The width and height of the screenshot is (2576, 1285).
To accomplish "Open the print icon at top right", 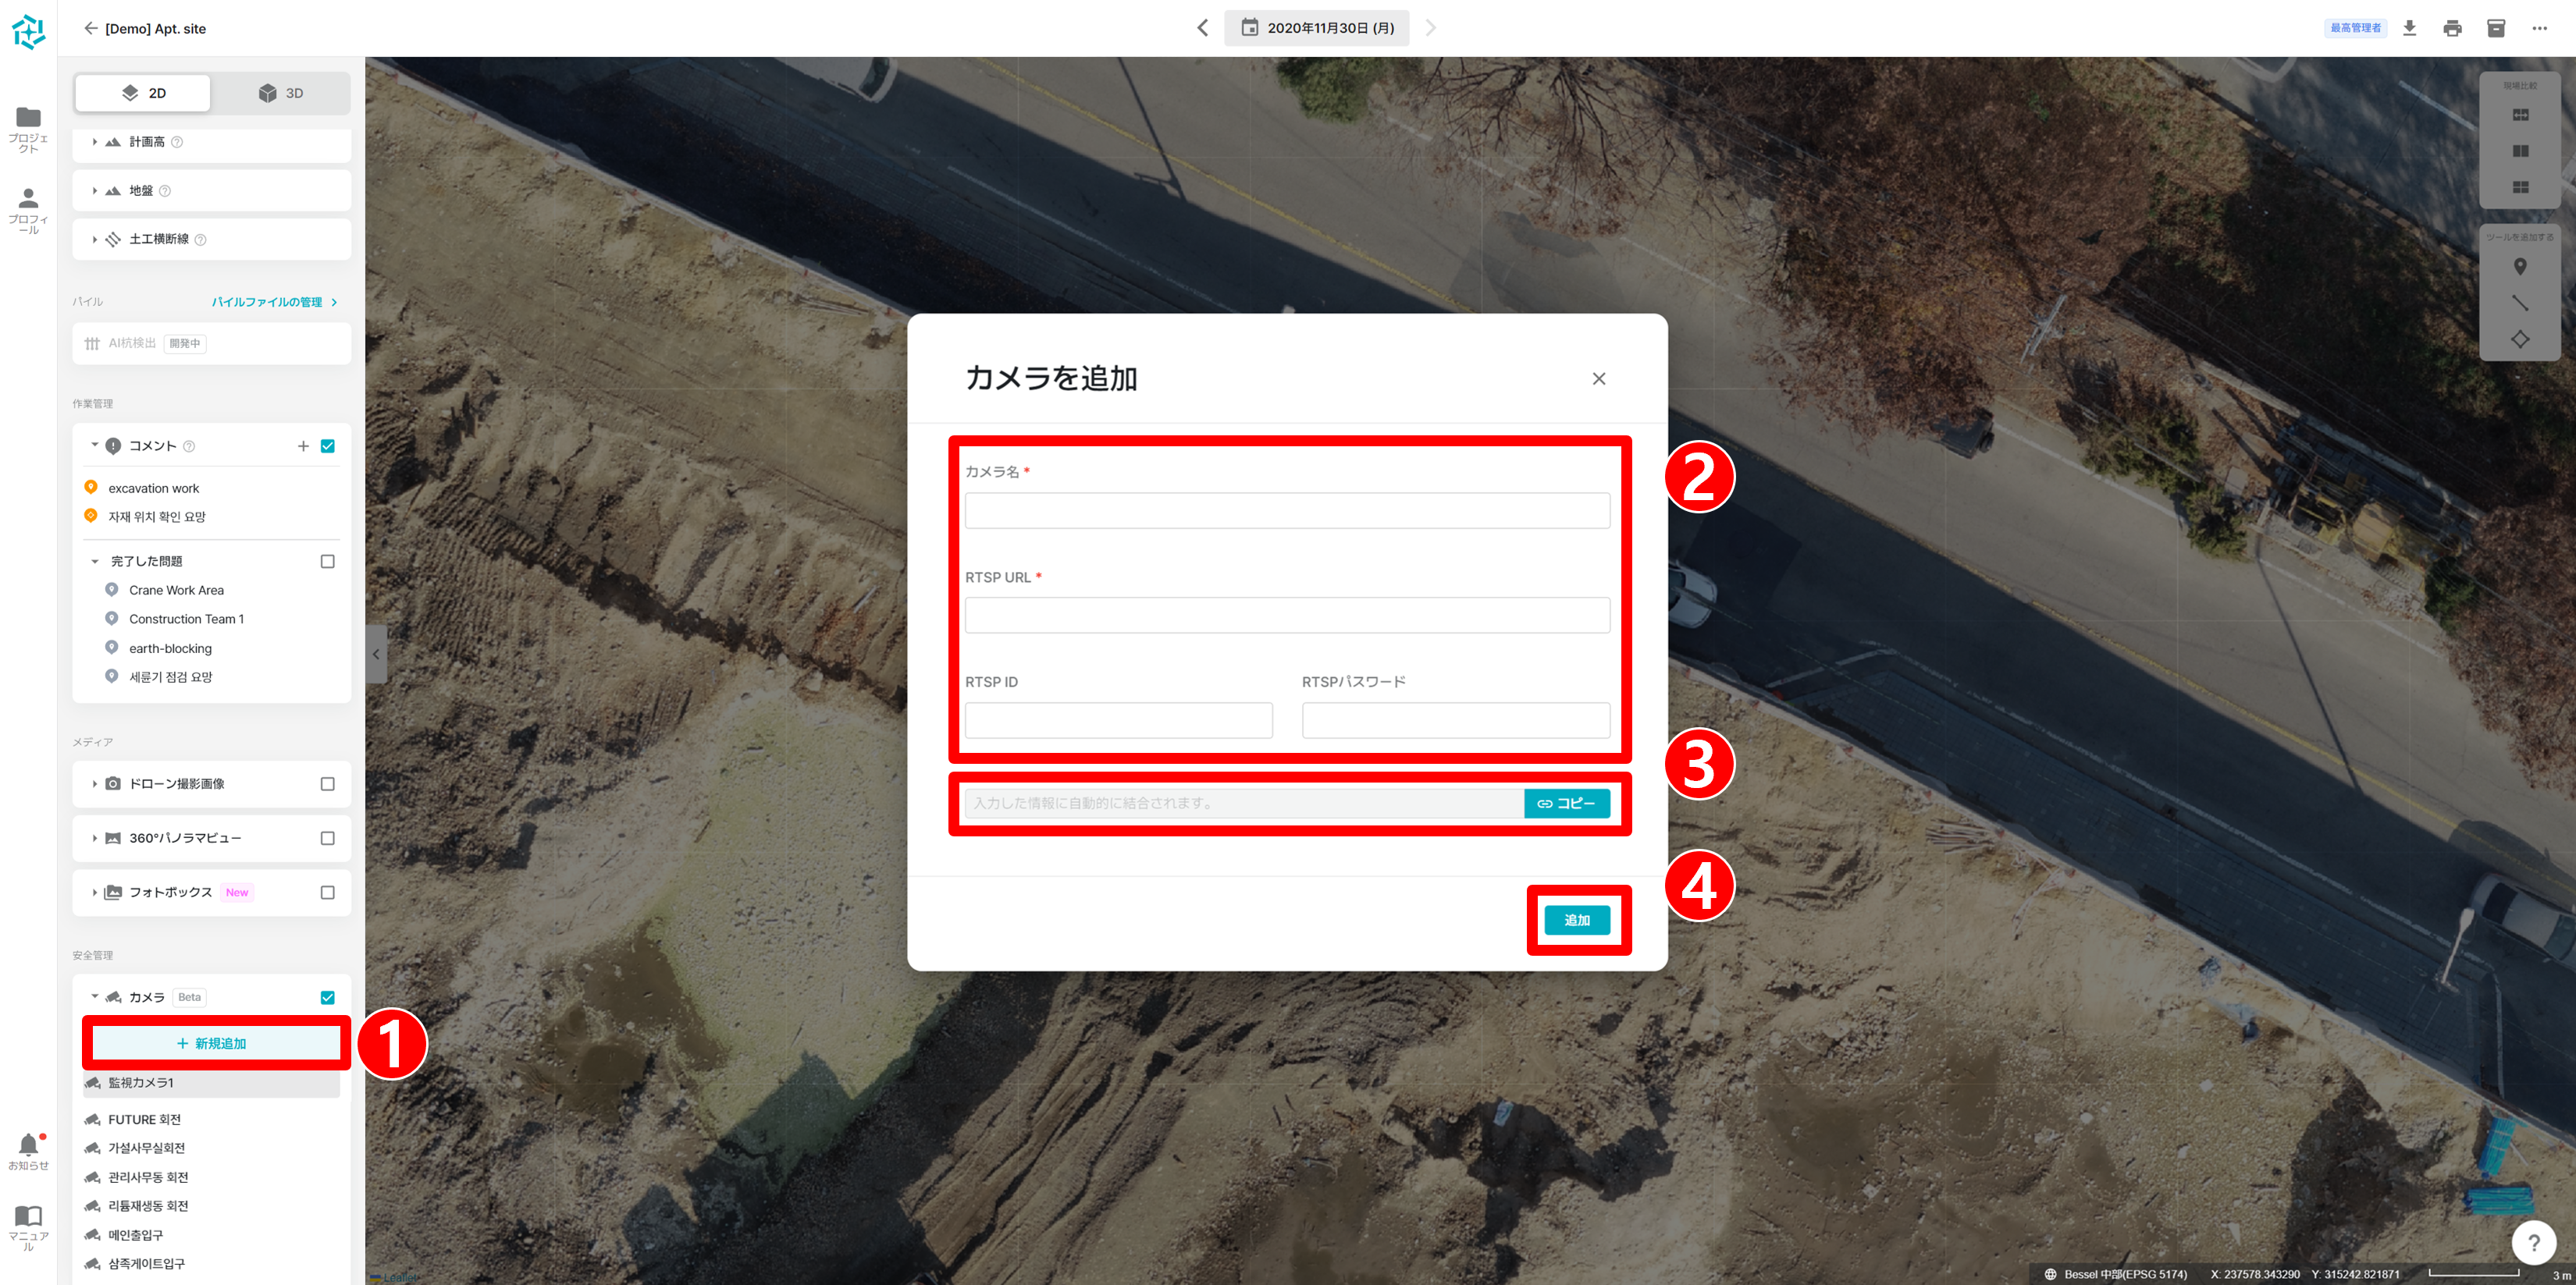I will coord(2452,28).
